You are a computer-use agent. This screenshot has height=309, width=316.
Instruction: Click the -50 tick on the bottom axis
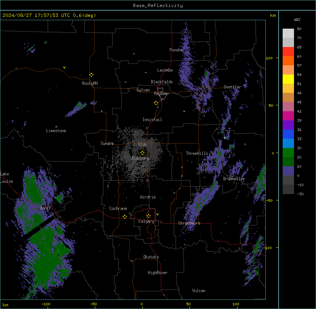tap(93, 304)
